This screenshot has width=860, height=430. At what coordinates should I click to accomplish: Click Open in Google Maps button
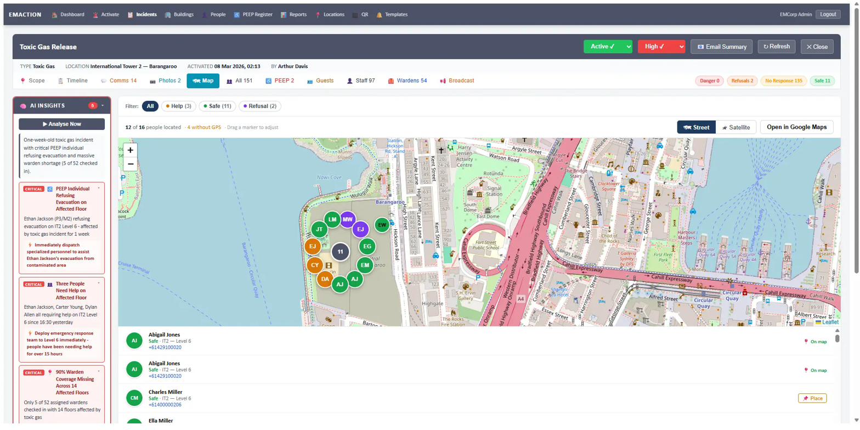coord(797,127)
